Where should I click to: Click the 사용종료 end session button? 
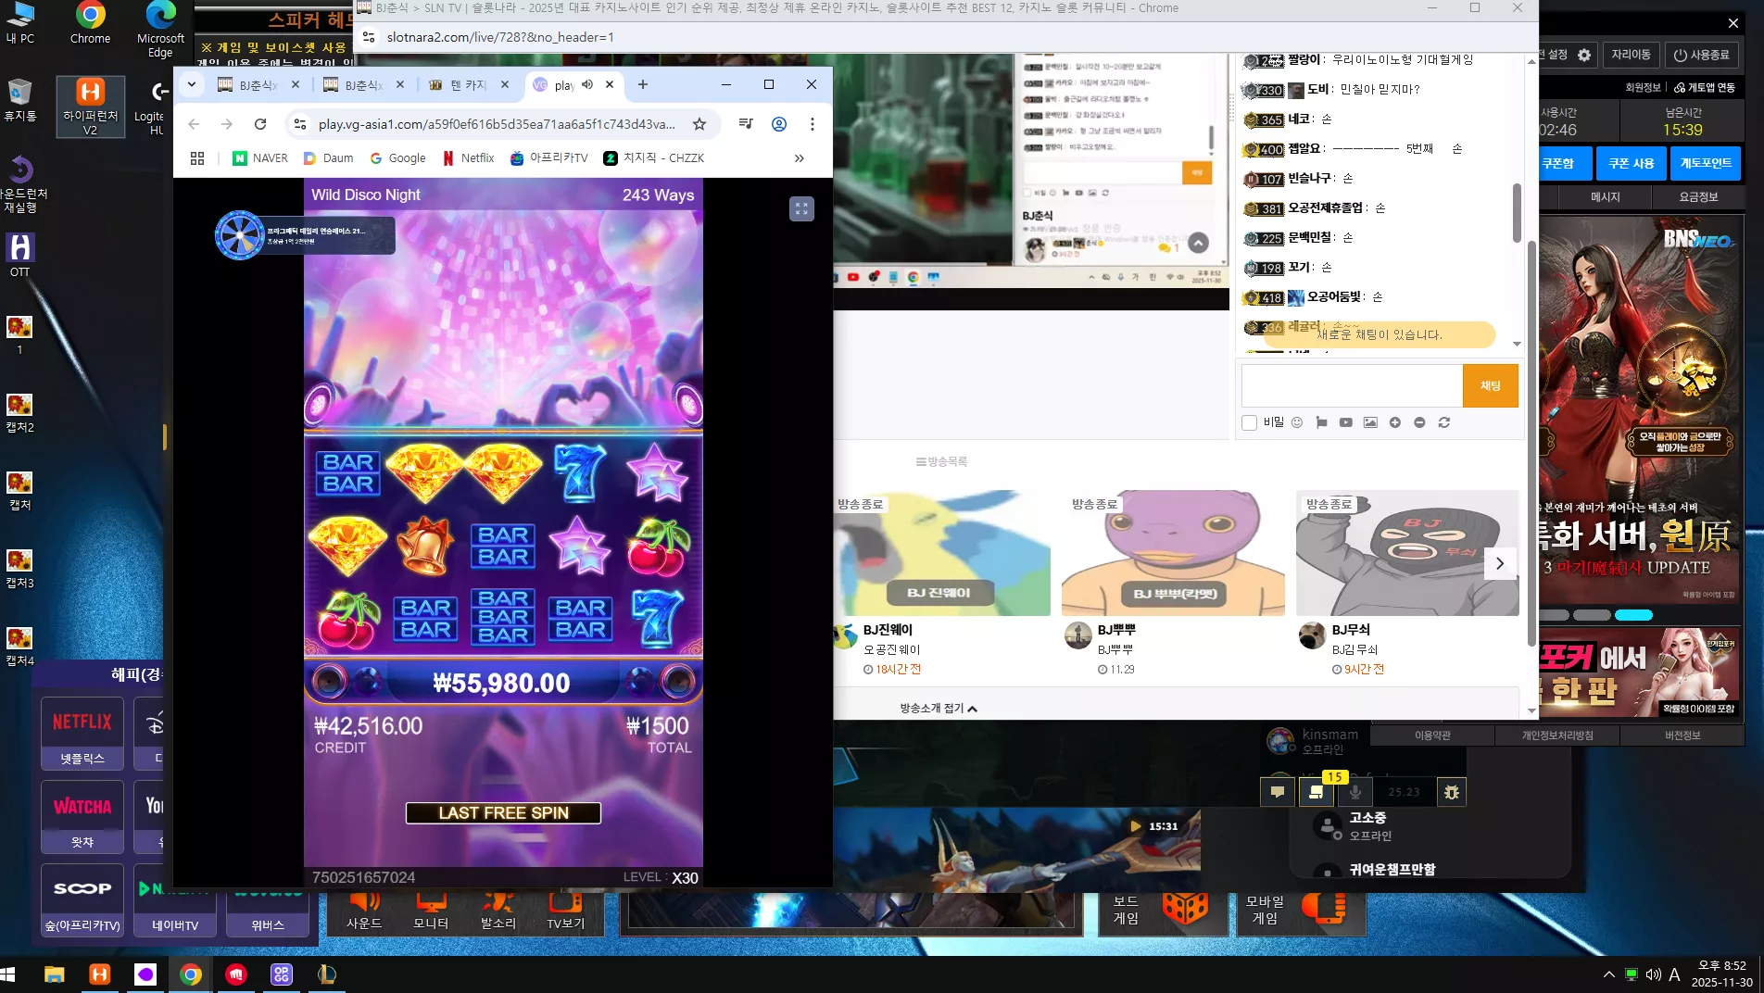[1702, 55]
